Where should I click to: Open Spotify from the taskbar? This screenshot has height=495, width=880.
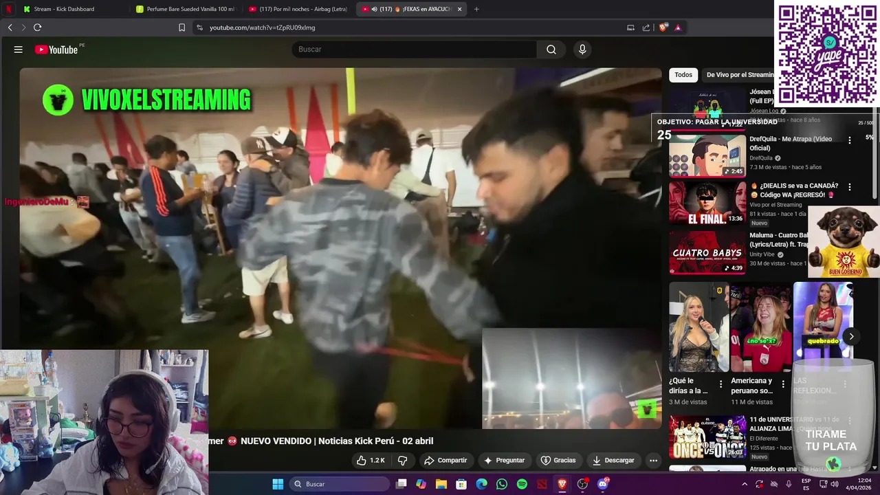(x=522, y=484)
